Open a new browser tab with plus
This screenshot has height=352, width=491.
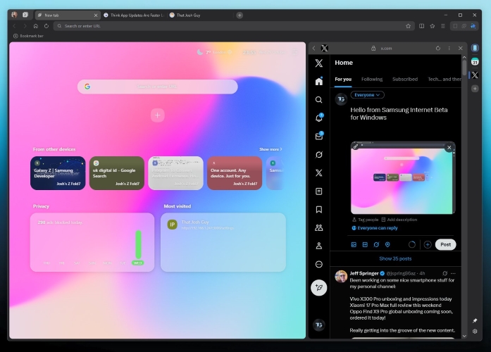click(240, 15)
